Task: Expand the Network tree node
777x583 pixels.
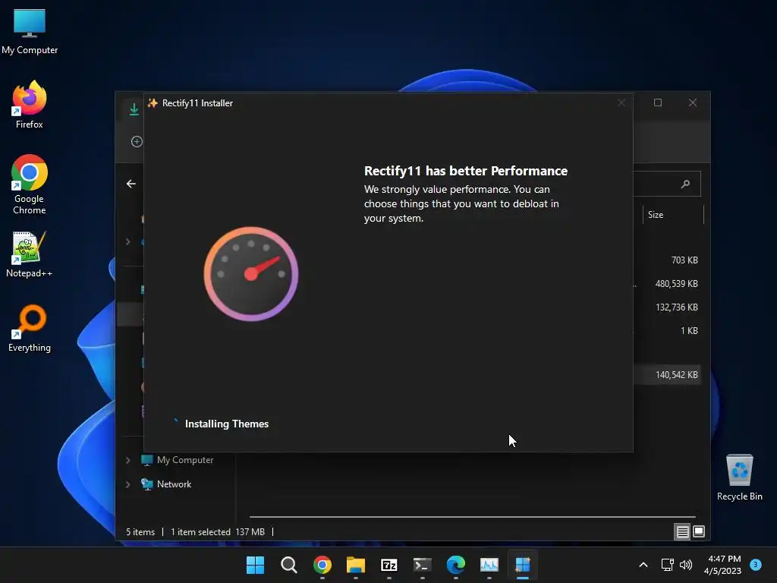Action: (127, 484)
